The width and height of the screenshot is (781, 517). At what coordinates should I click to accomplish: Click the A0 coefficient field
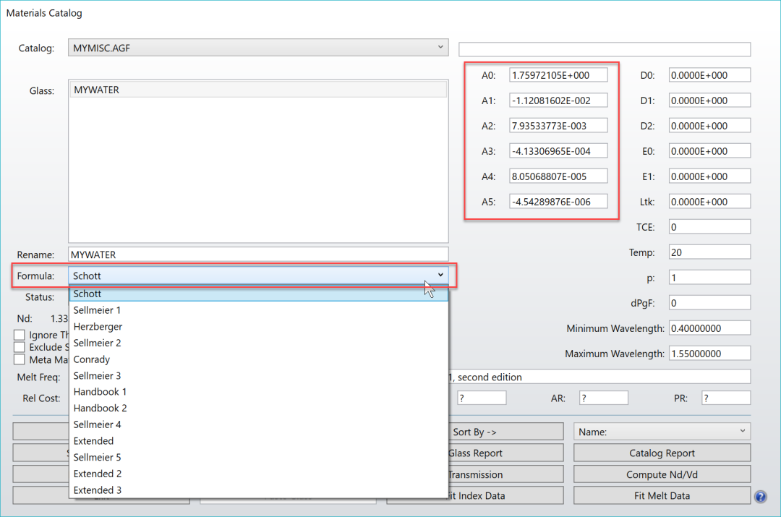[x=558, y=75]
